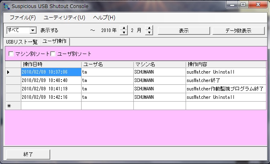Minimize the console window
The width and height of the screenshot is (270, 164).
pos(232,5)
